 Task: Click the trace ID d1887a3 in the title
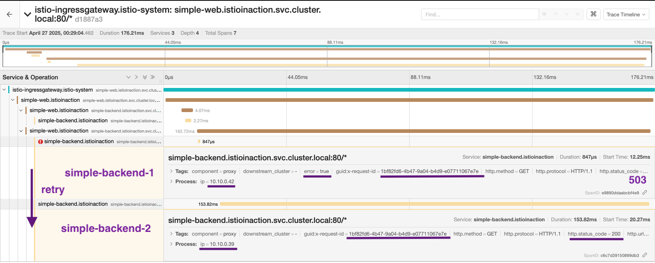click(x=89, y=19)
